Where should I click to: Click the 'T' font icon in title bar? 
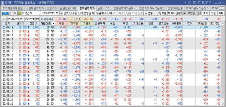[x=206, y=3]
